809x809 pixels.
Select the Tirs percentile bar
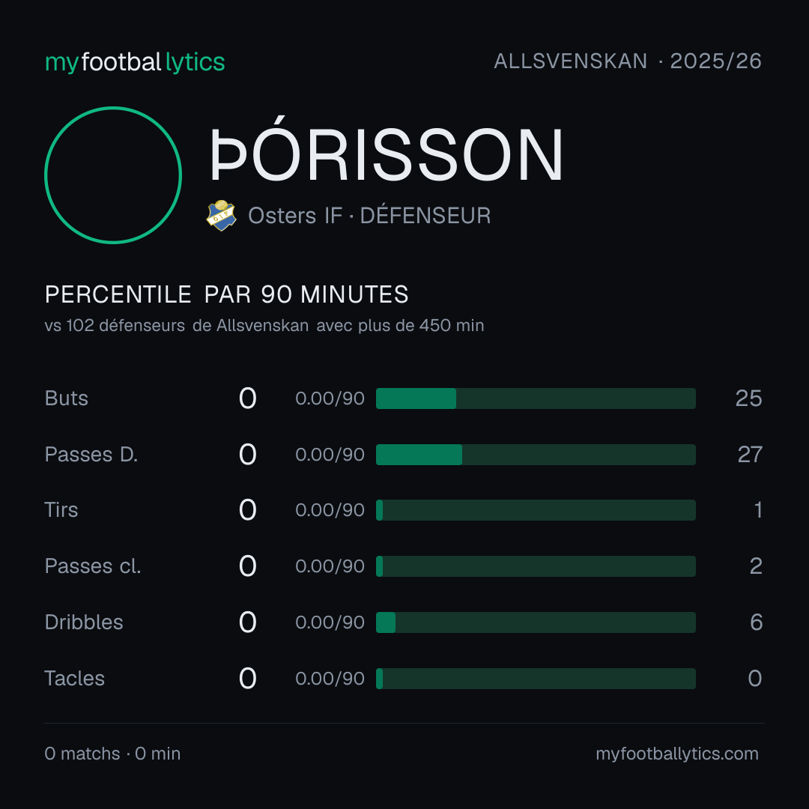(x=536, y=510)
